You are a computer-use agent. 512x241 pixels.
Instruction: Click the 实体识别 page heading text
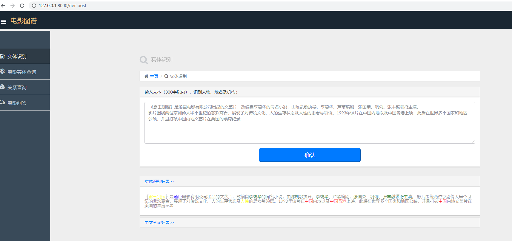coord(162,60)
